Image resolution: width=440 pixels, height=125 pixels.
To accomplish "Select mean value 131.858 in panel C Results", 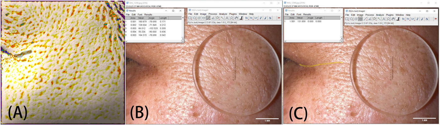I will tap(301, 21).
